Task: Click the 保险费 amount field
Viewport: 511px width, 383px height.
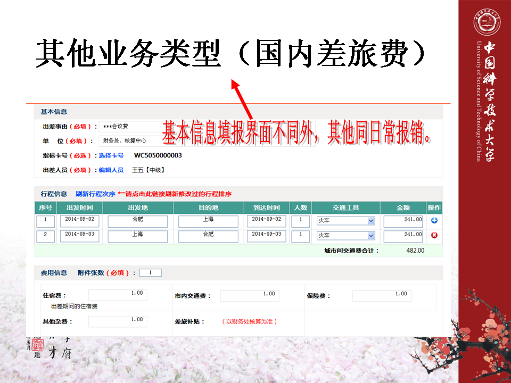Action: pyautogui.click(x=382, y=296)
